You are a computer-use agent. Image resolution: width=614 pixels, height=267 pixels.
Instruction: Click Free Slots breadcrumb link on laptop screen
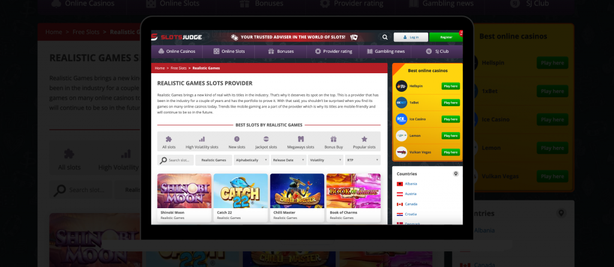point(179,68)
